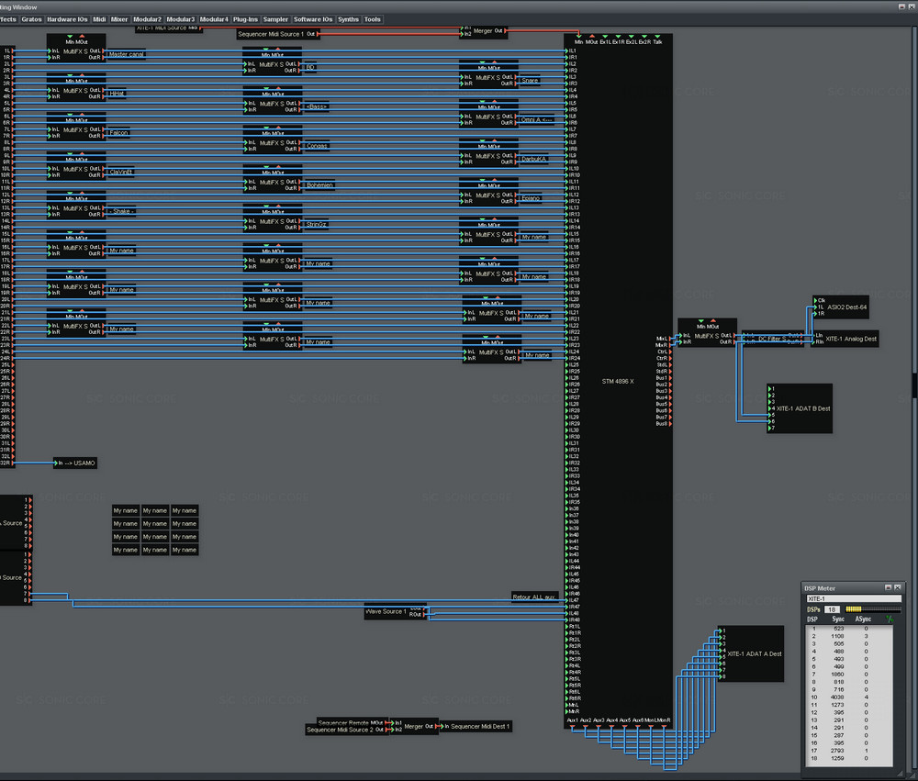Click the XITE-1 Analog Dest module
This screenshot has width=918, height=781.
[850, 339]
